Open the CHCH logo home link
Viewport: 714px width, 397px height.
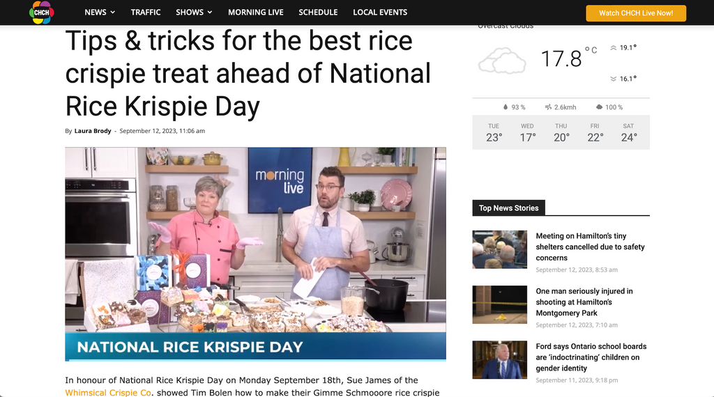pos(41,13)
